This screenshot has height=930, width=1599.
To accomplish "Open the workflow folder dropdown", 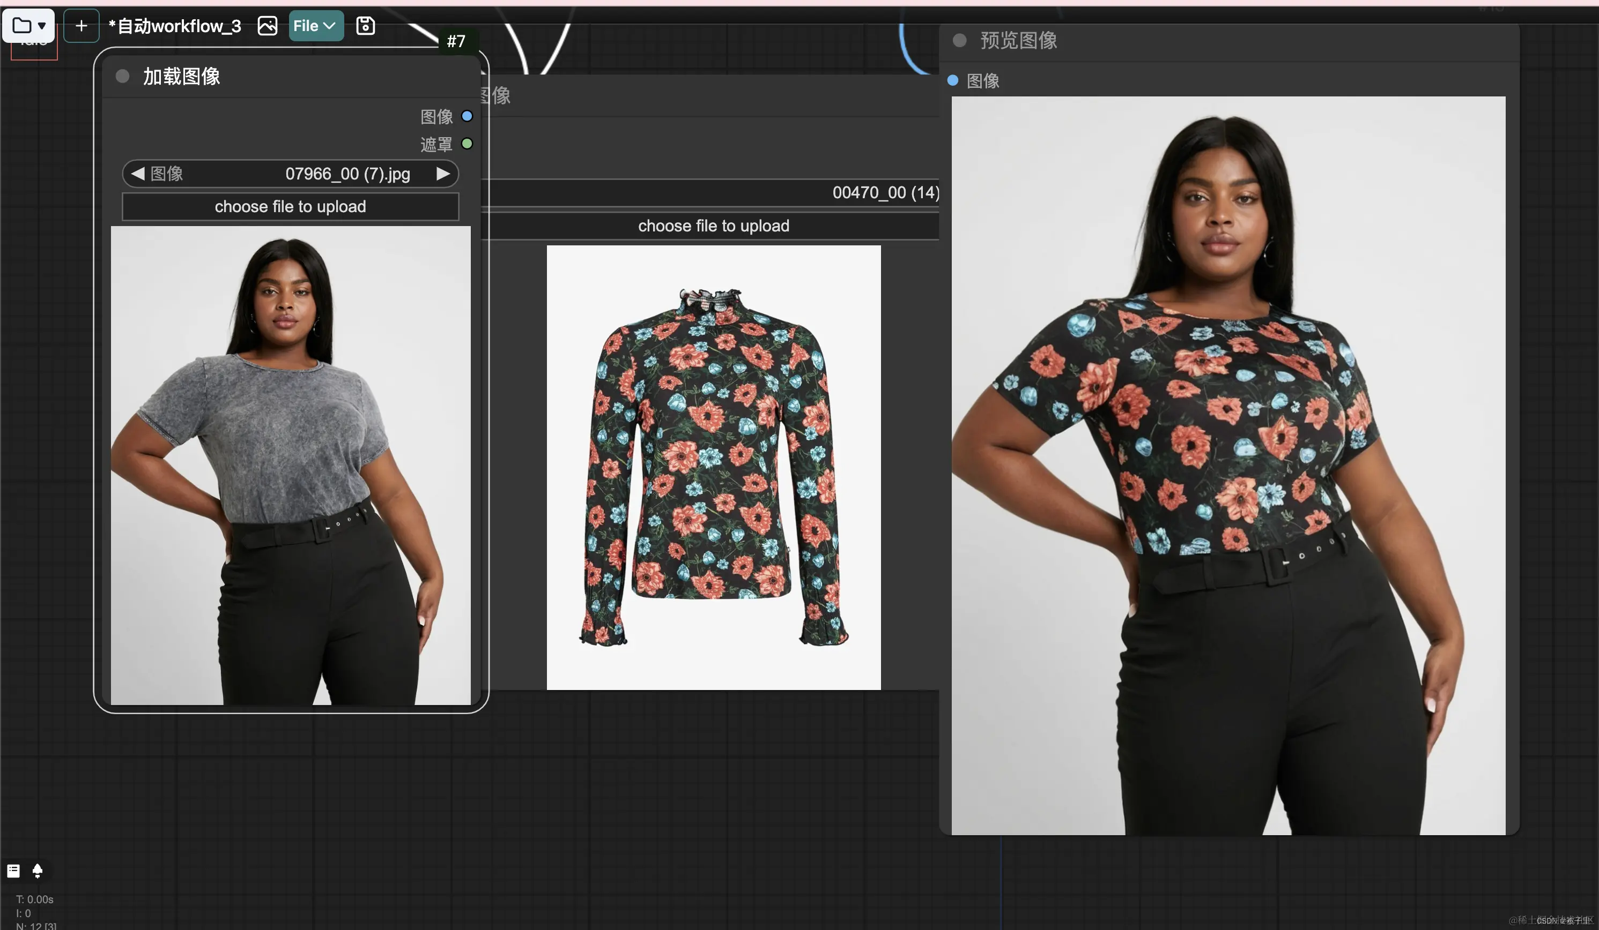I will click(28, 25).
